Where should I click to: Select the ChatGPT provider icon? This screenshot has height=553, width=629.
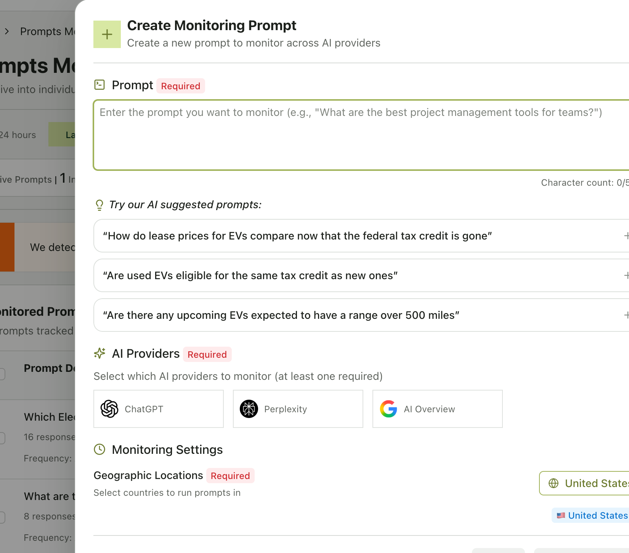point(109,409)
